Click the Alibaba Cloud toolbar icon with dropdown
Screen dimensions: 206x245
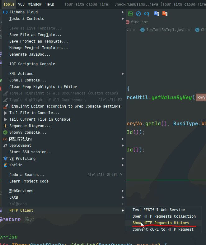click(147, 14)
